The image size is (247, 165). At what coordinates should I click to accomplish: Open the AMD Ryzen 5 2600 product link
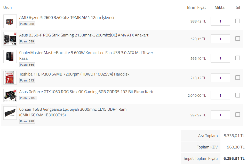point(67,18)
